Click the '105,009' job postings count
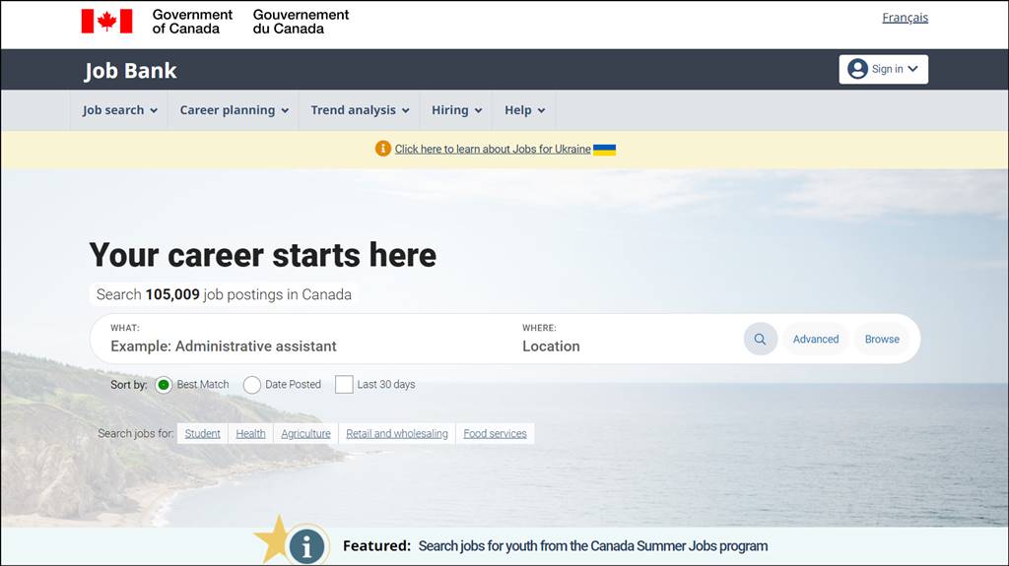Viewport: 1009px width, 566px height. (x=172, y=294)
